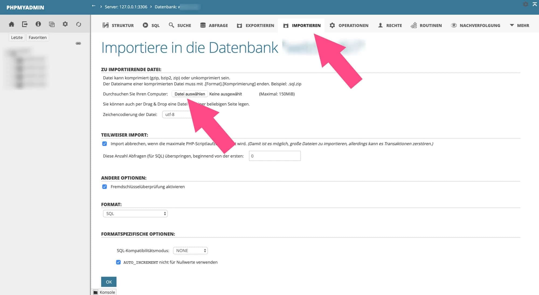The height and width of the screenshot is (295, 539).
Task: Open settings via the gear icon in sidebar
Action: tap(65, 24)
